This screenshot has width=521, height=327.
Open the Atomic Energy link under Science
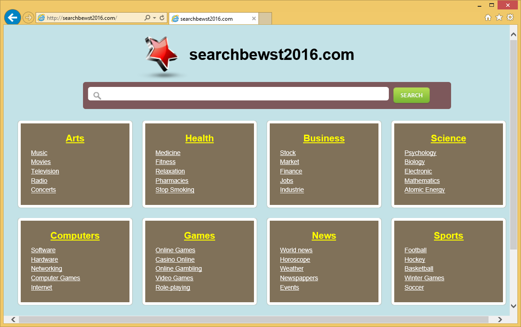click(x=424, y=190)
